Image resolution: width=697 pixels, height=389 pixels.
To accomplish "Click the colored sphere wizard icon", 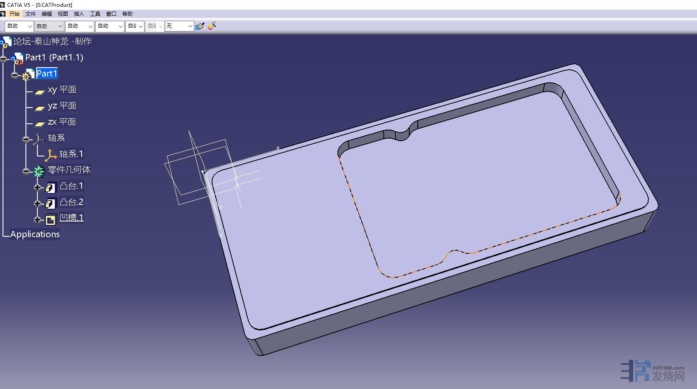I will click(212, 26).
